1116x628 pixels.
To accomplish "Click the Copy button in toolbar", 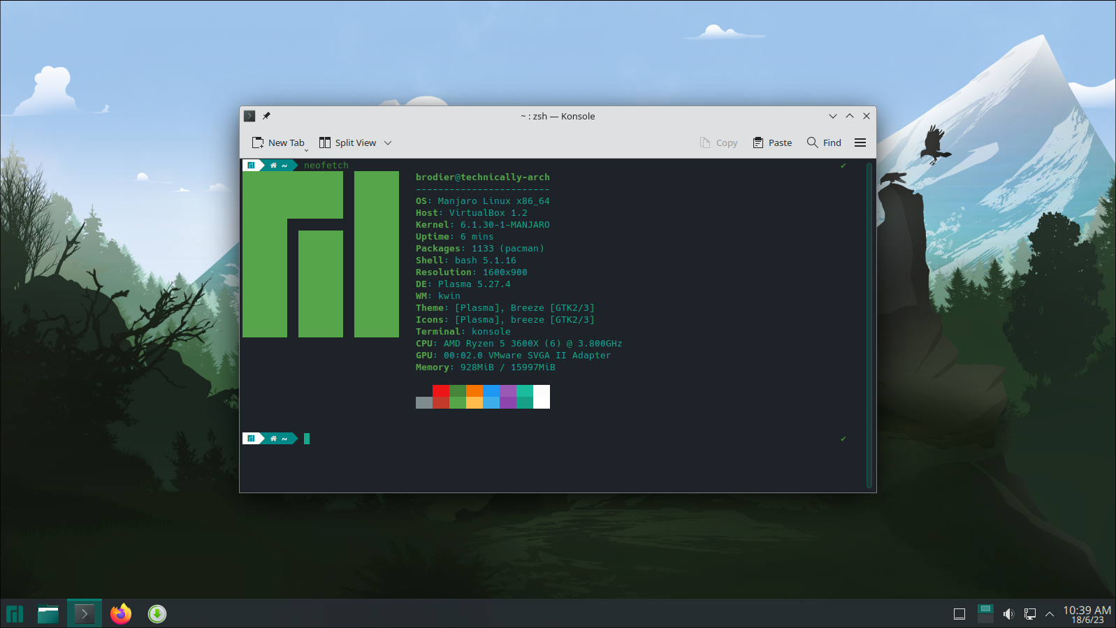I will 718,143.
